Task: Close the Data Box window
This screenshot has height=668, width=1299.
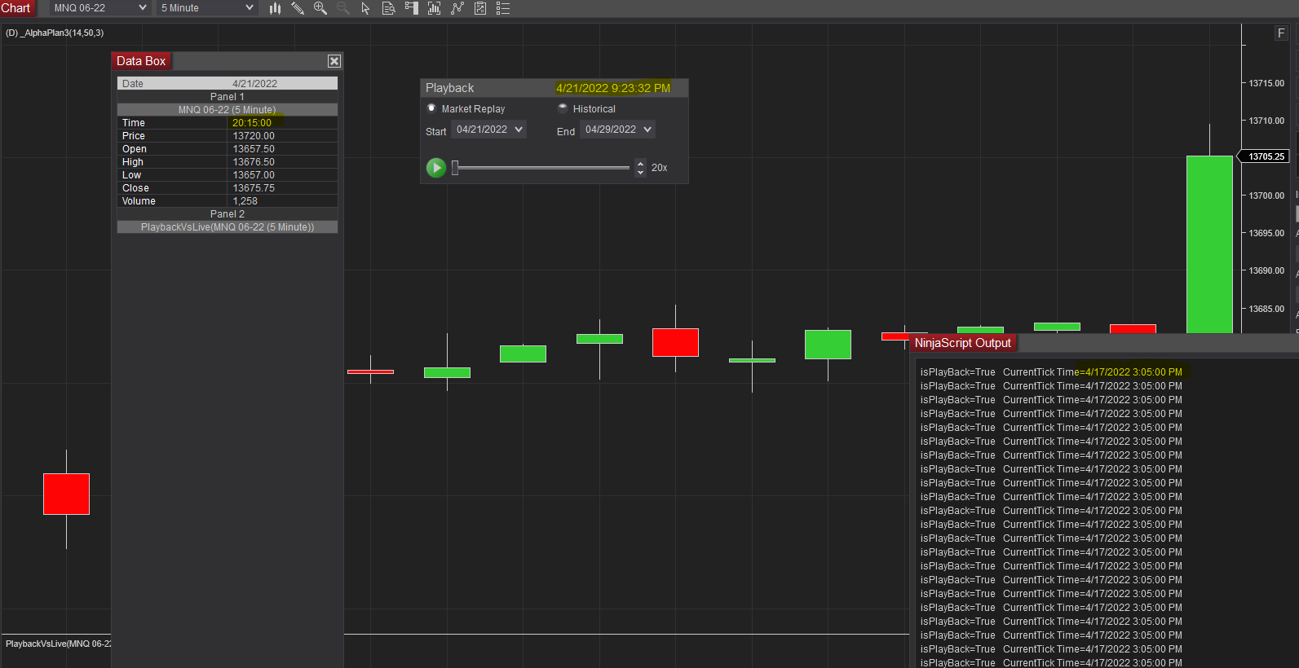Action: (x=334, y=61)
